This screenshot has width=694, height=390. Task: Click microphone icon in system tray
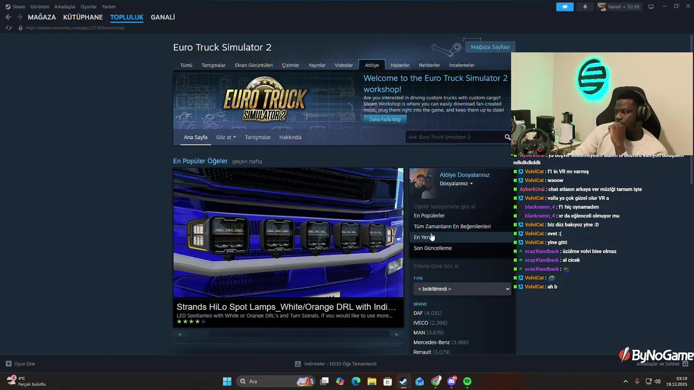coord(637,381)
